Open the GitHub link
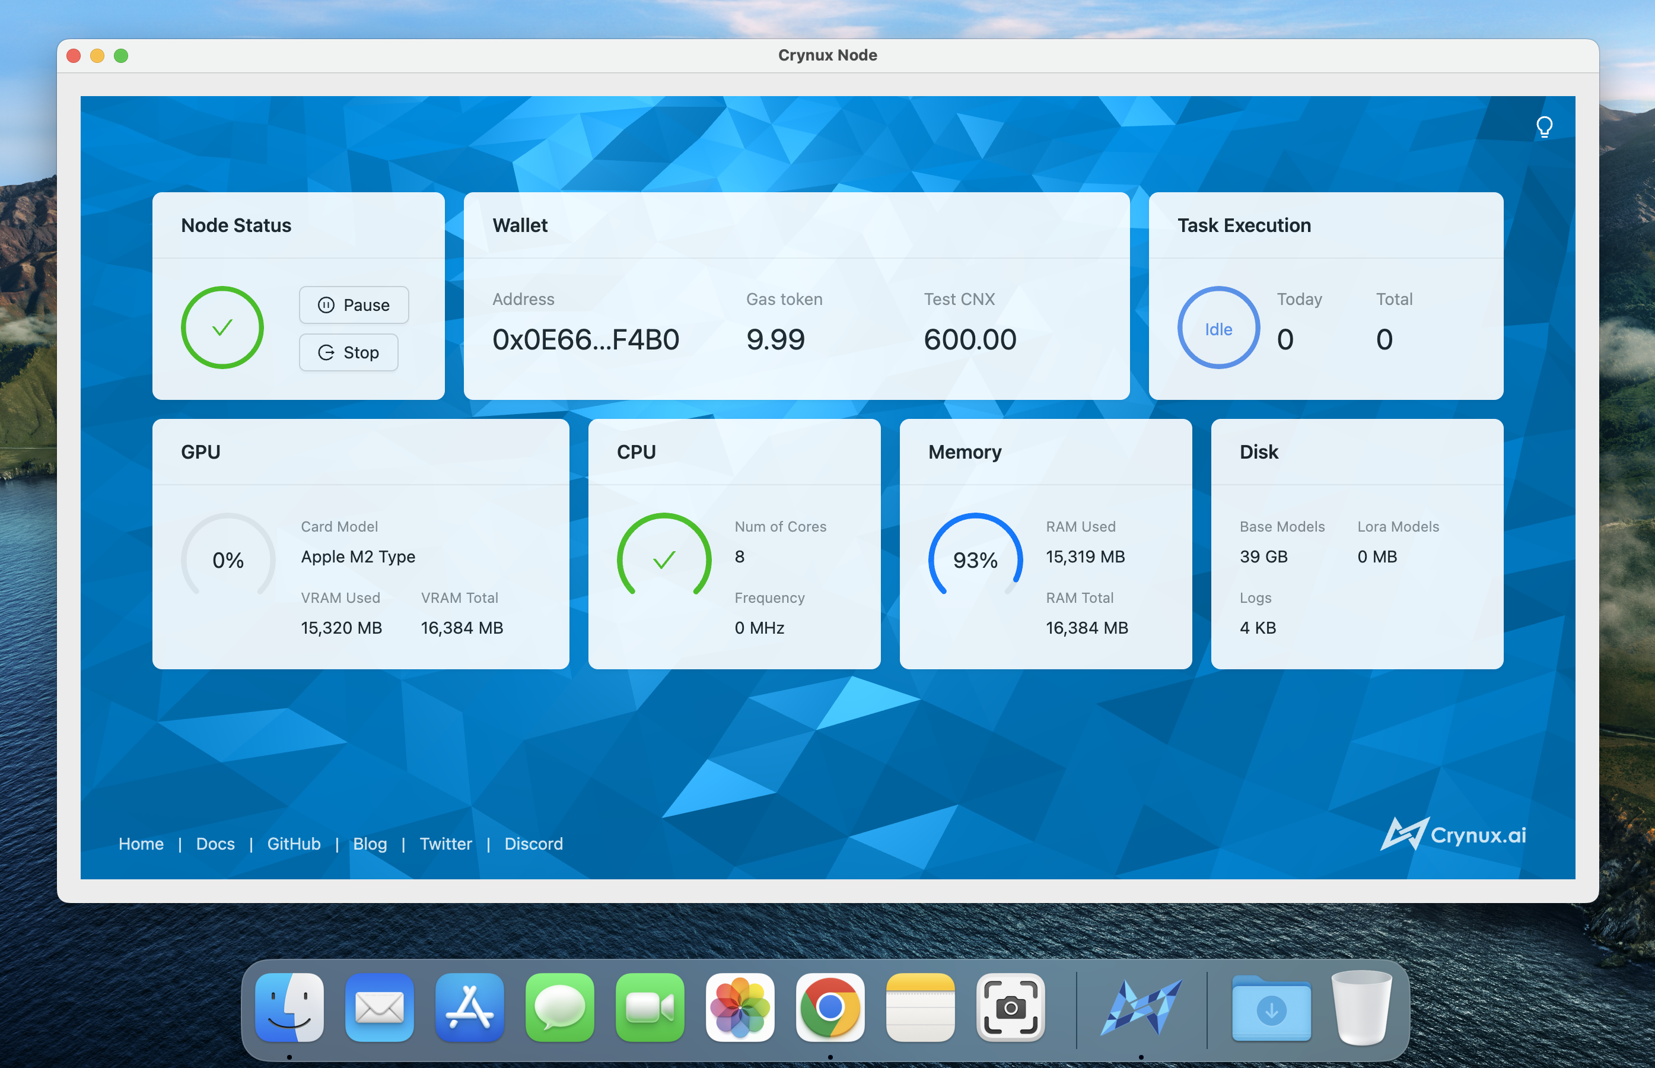The image size is (1655, 1068). pyautogui.click(x=293, y=843)
